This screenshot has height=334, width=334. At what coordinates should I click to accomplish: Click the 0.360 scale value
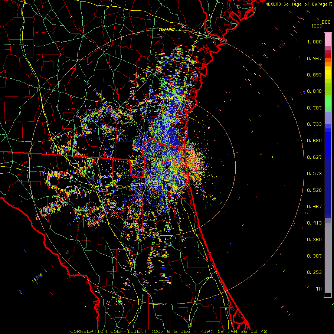(x=314, y=240)
